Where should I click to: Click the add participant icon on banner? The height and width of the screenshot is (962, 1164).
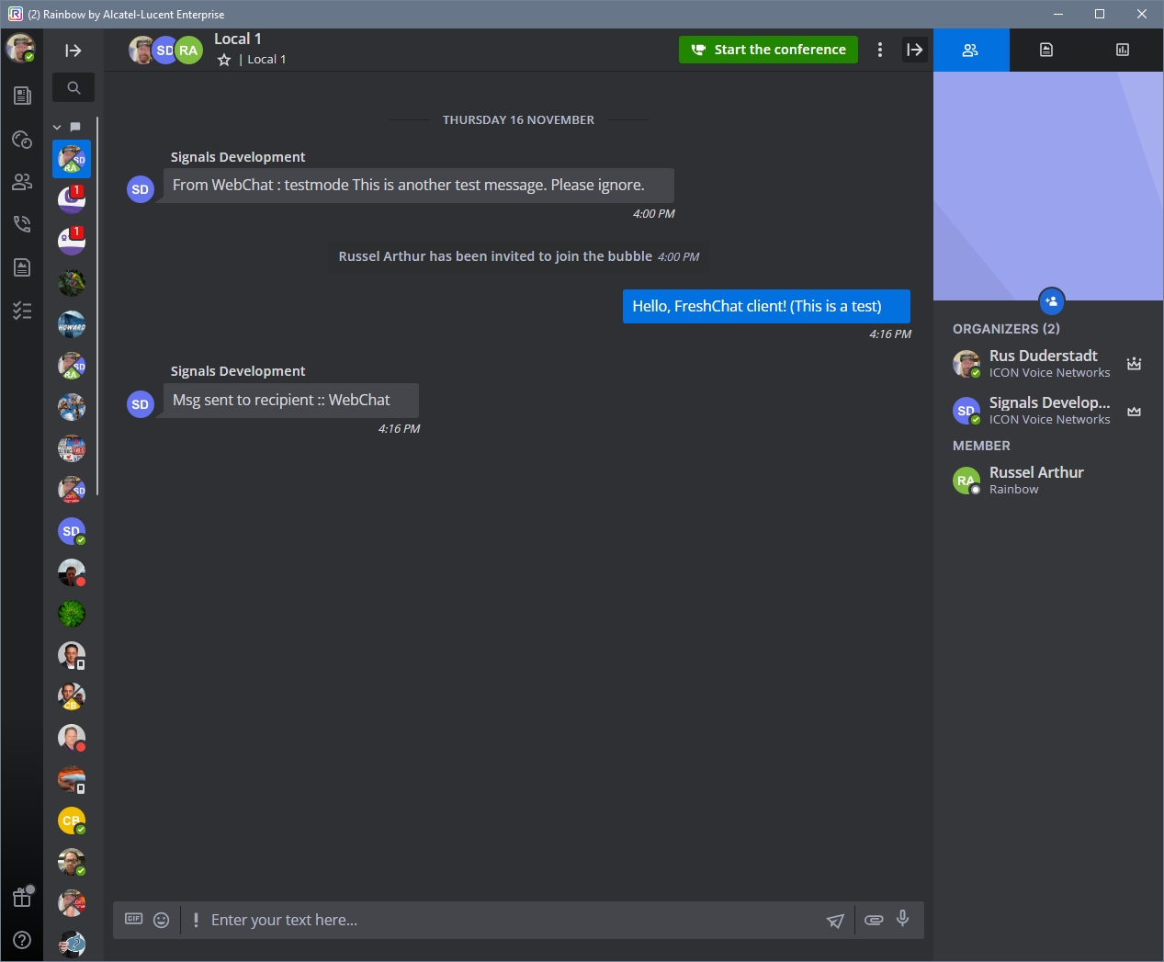1051,300
